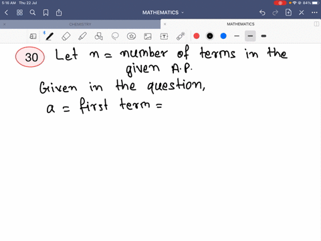The image size is (321, 241).
Task: Close the editing mode with X
Action: tap(302, 13)
